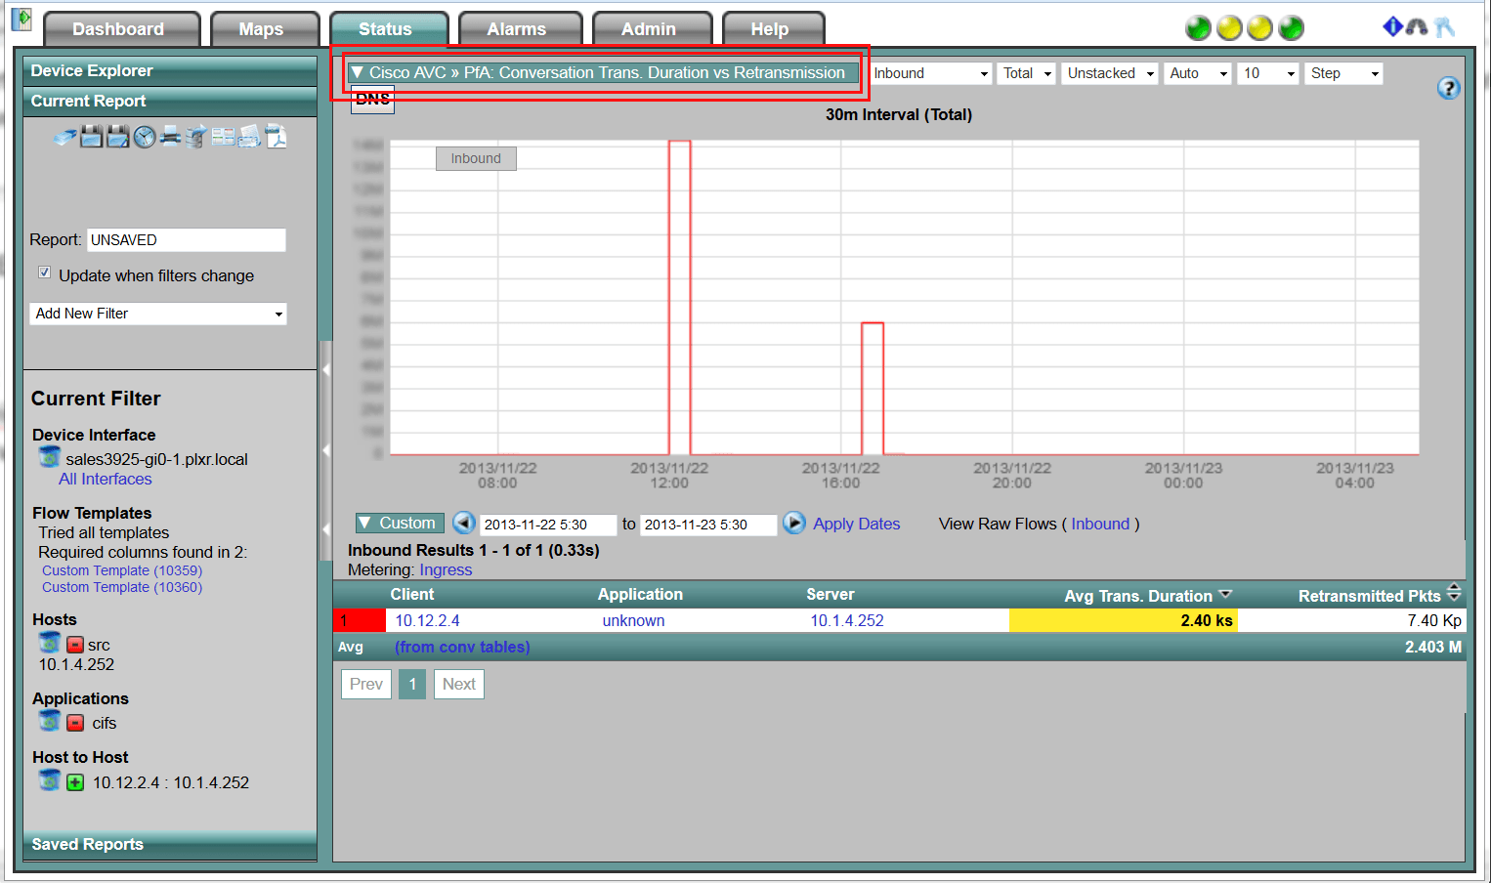Click the filter icon beside src host
1491x883 pixels.
(50, 643)
